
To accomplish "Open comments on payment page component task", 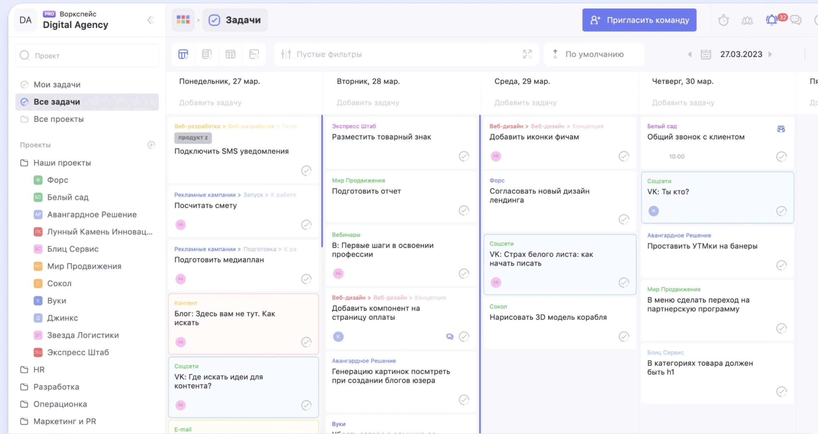I will pos(449,337).
